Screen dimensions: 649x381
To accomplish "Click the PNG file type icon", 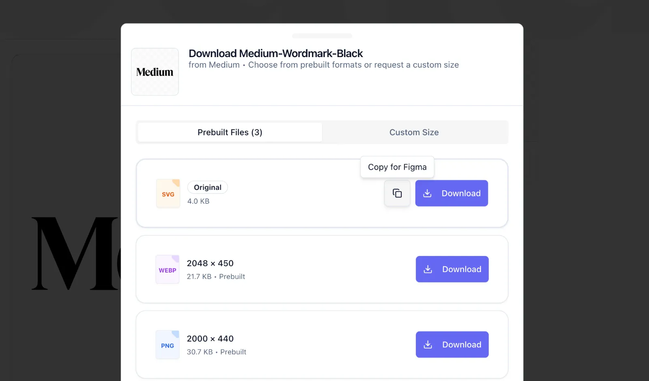I will click(168, 345).
